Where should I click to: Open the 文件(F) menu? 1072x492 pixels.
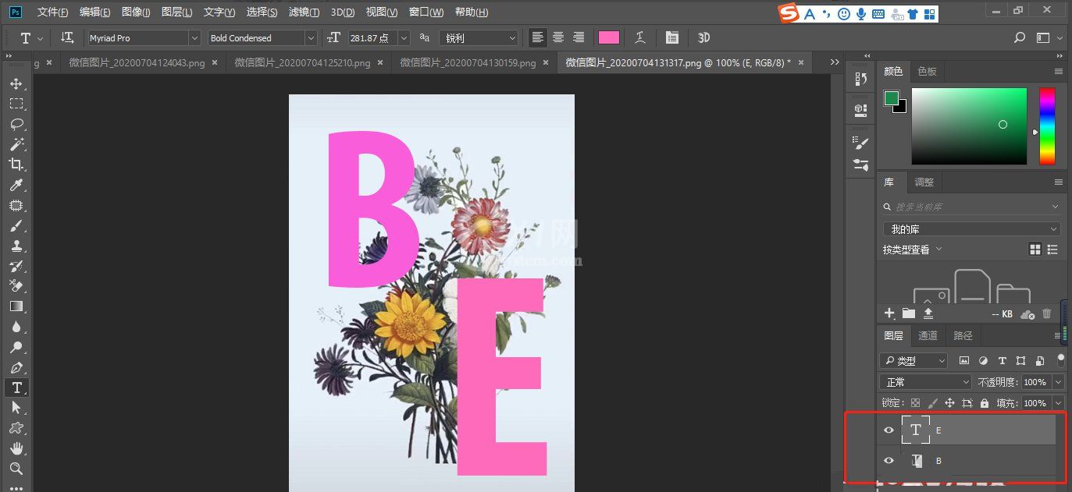[x=52, y=12]
